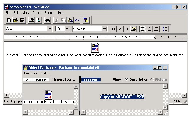Toggle Underline formatting
Image resolution: width=191 pixels, height=120 pixels.
(126, 29)
